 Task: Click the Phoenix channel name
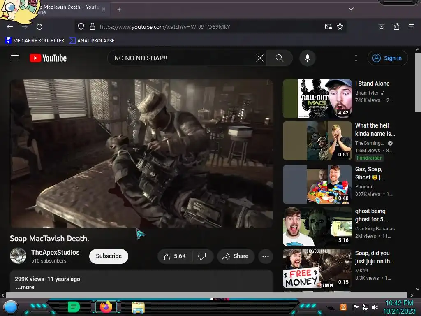(364, 187)
